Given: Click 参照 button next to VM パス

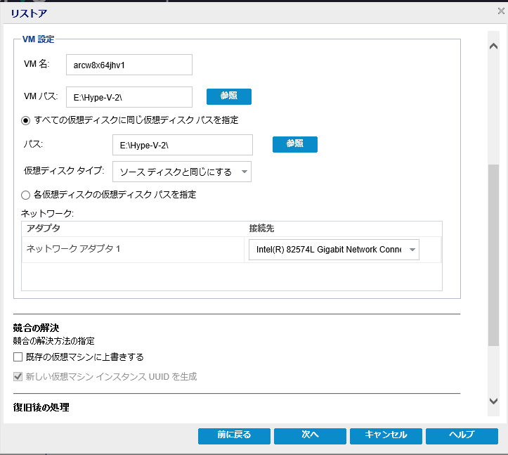Looking at the screenshot, I should tap(229, 96).
